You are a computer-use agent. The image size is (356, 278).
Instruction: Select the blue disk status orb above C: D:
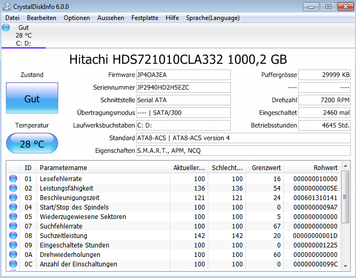point(6,27)
